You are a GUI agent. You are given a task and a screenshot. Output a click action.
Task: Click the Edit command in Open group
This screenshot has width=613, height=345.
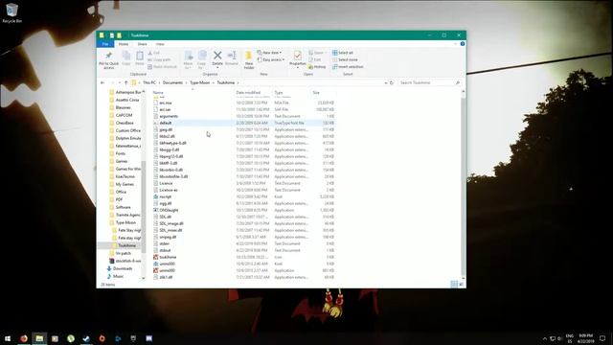coord(315,59)
